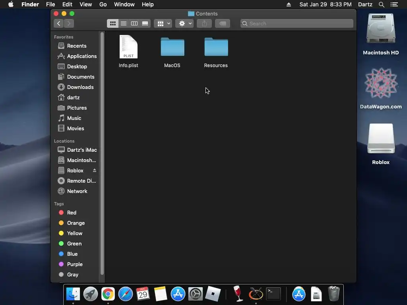Screen dimensions: 407x305
Task: Open Spotlight search in menu bar
Action: [381, 4]
